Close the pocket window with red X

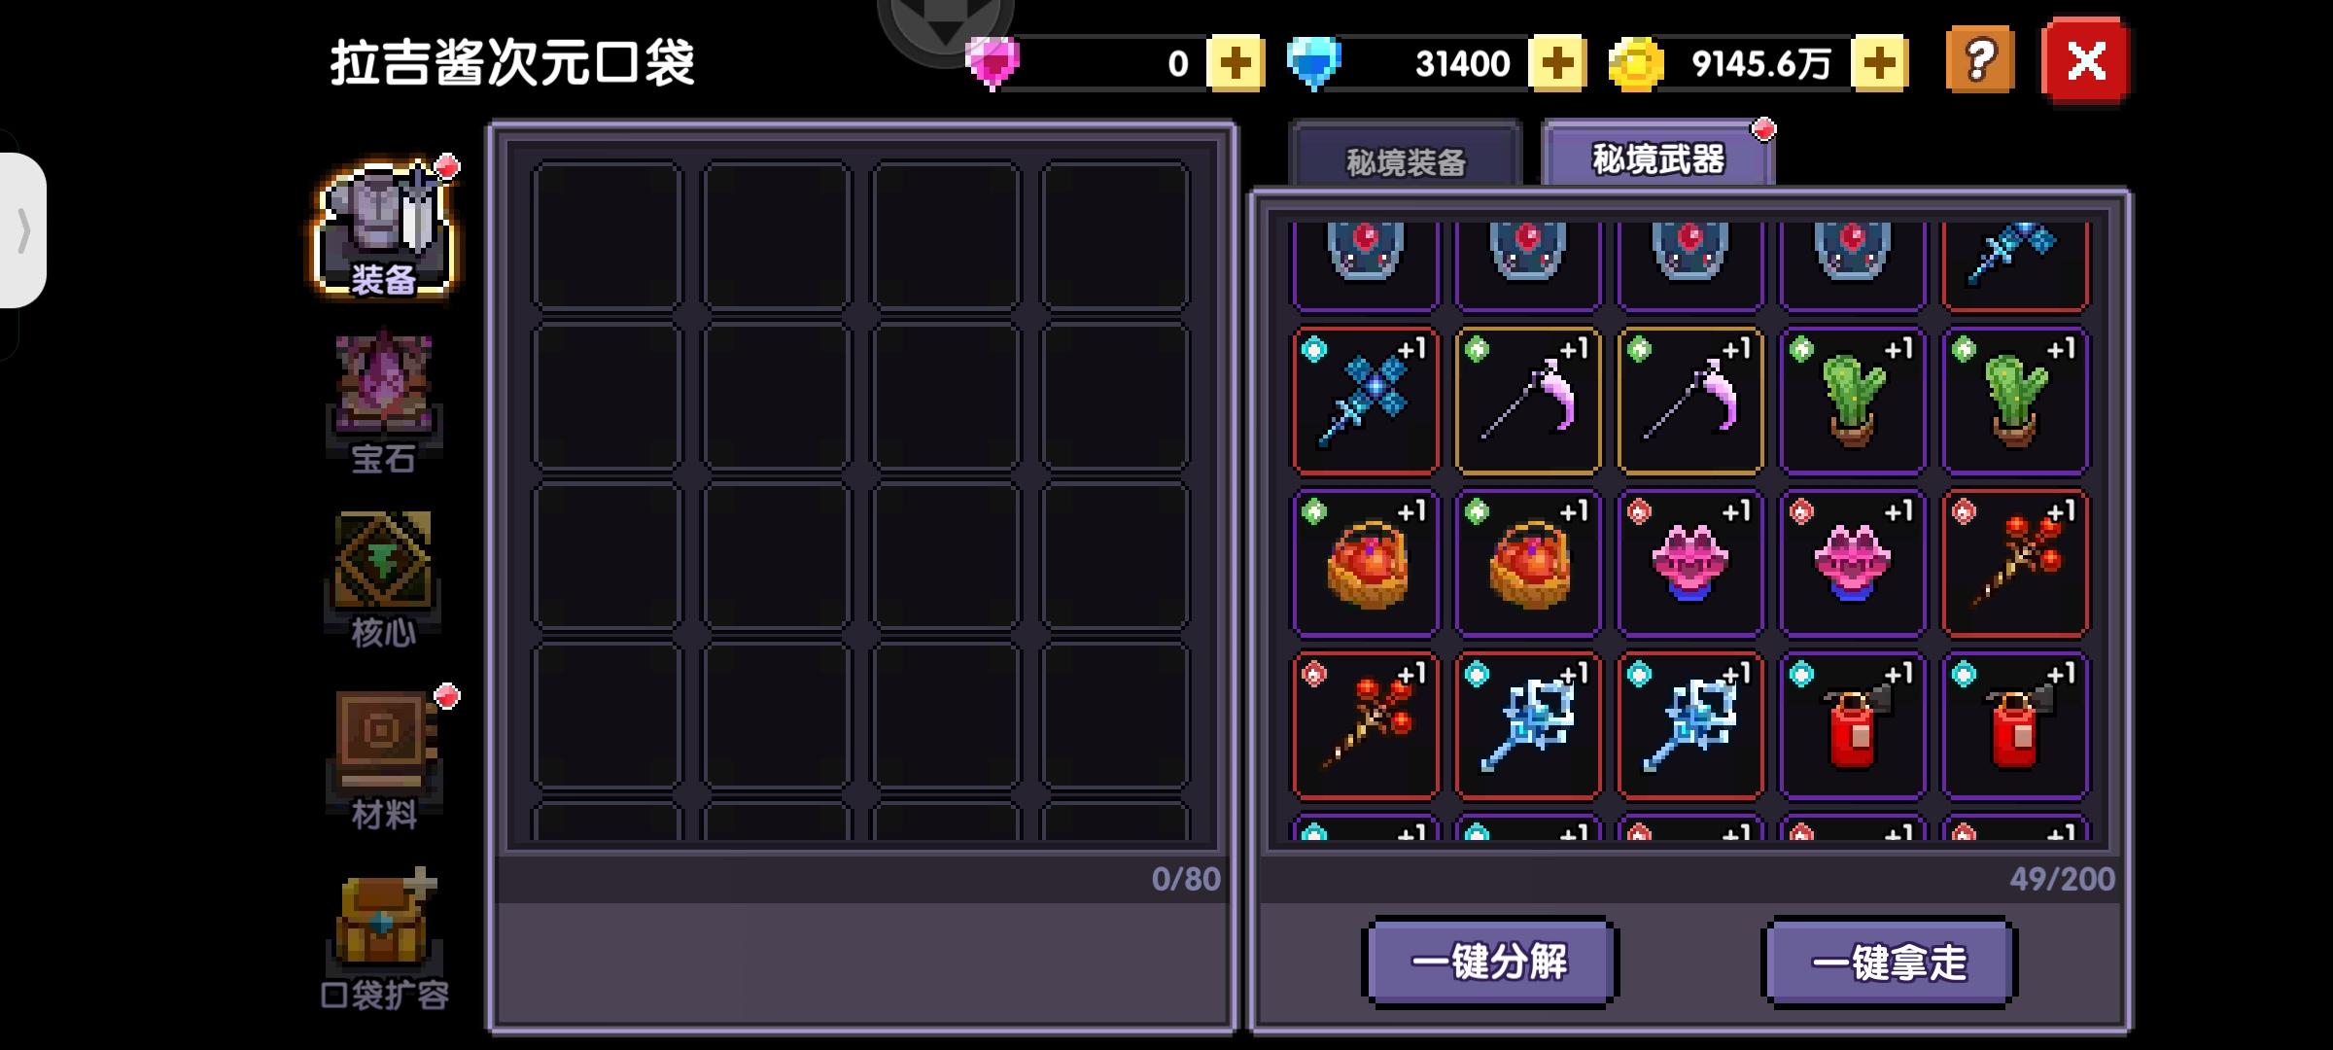pos(2086,60)
